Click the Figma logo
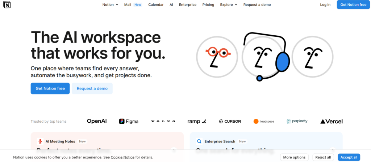 tap(129, 122)
